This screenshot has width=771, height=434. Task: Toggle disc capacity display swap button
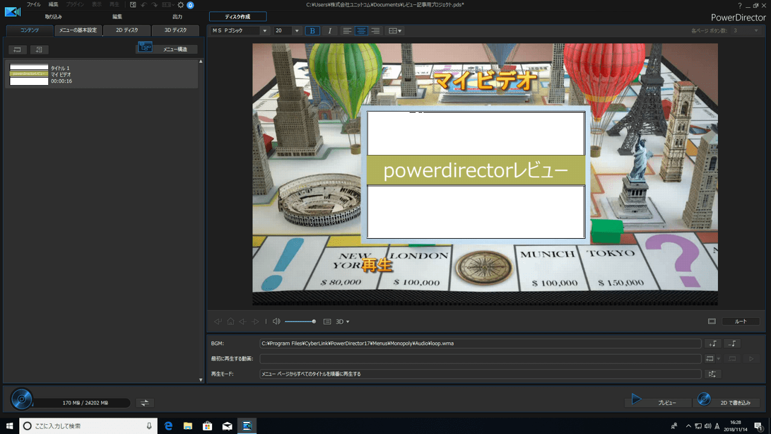pyautogui.click(x=145, y=403)
